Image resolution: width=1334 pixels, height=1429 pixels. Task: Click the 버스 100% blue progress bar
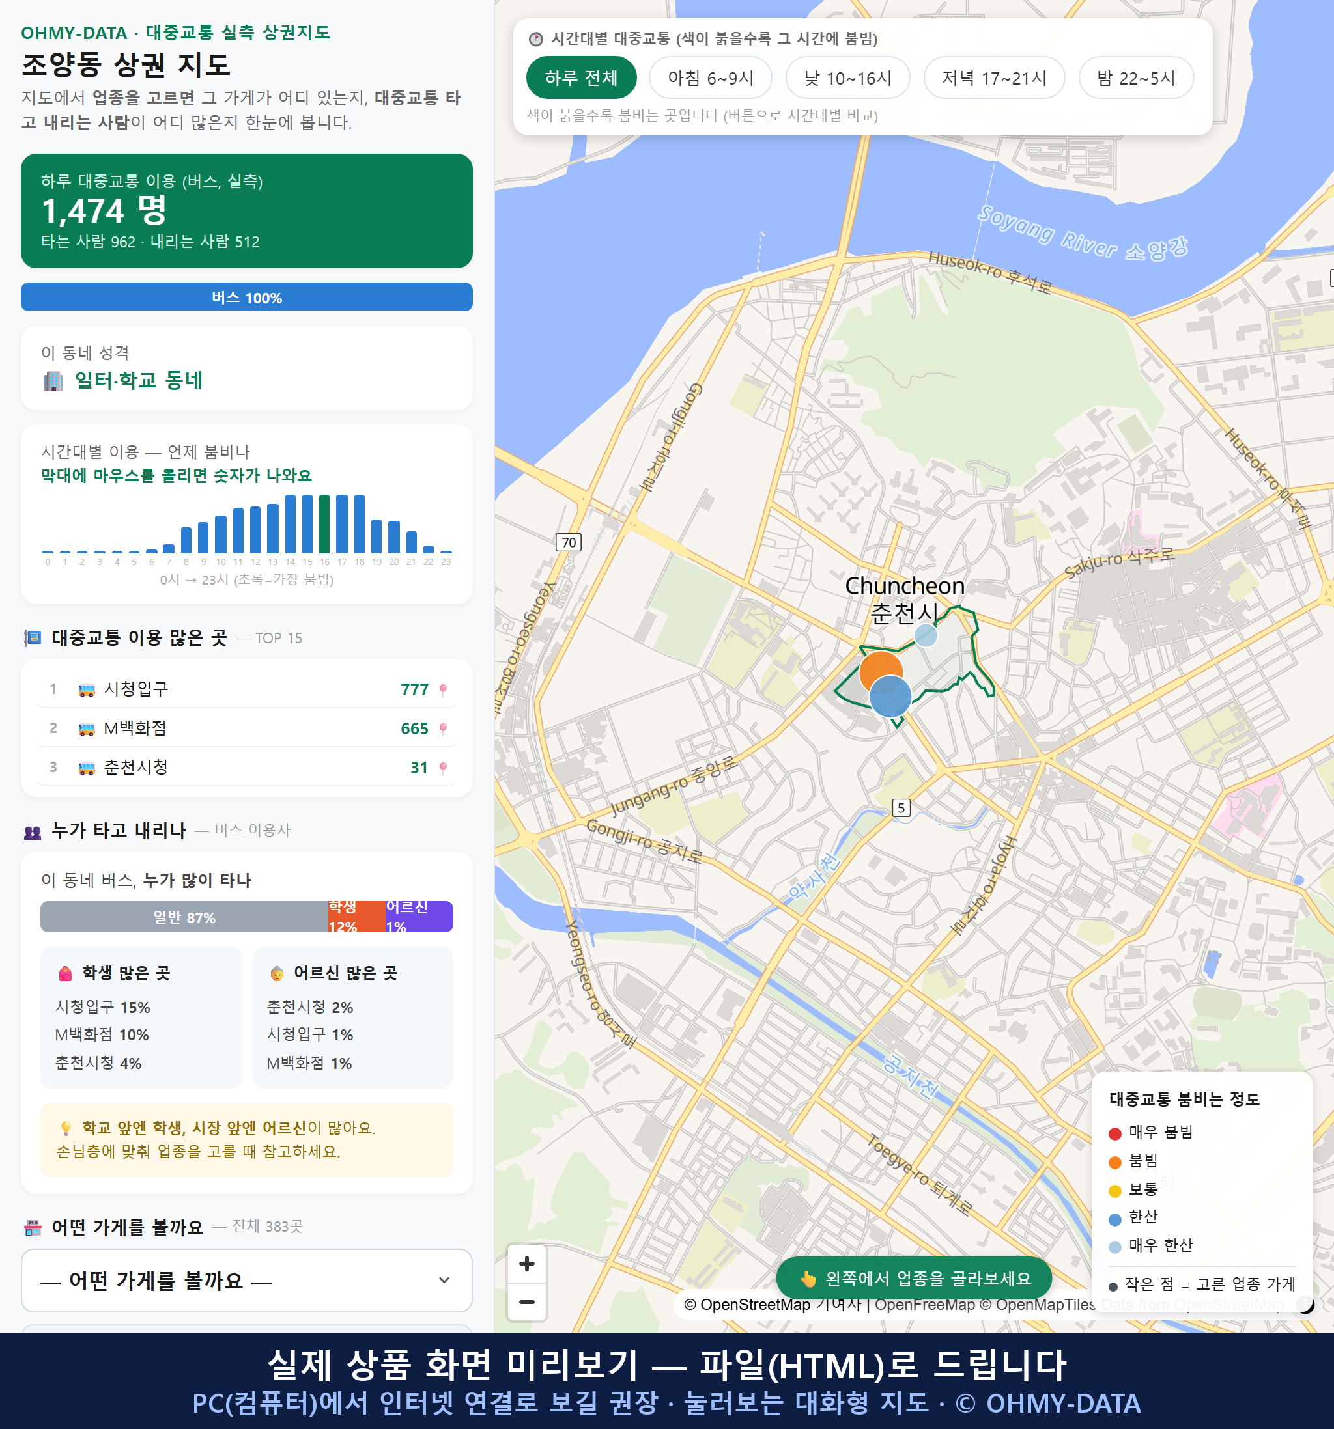[247, 297]
